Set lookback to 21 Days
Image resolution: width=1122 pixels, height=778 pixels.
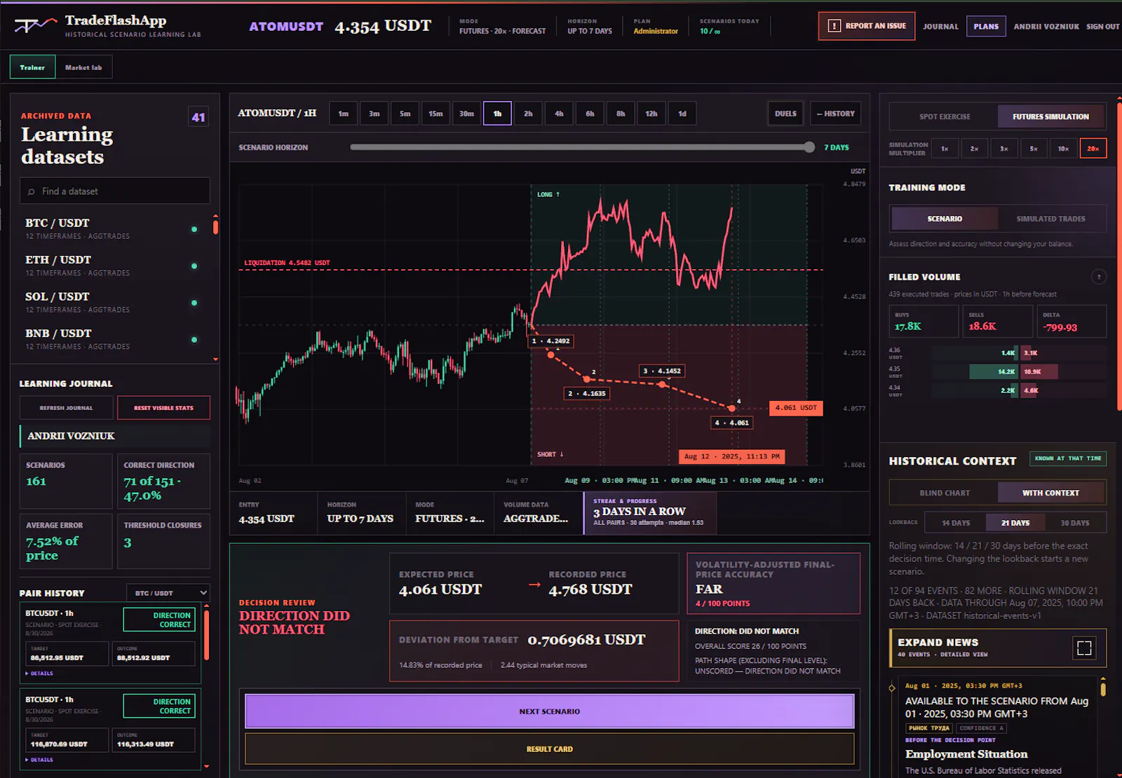(x=1015, y=523)
